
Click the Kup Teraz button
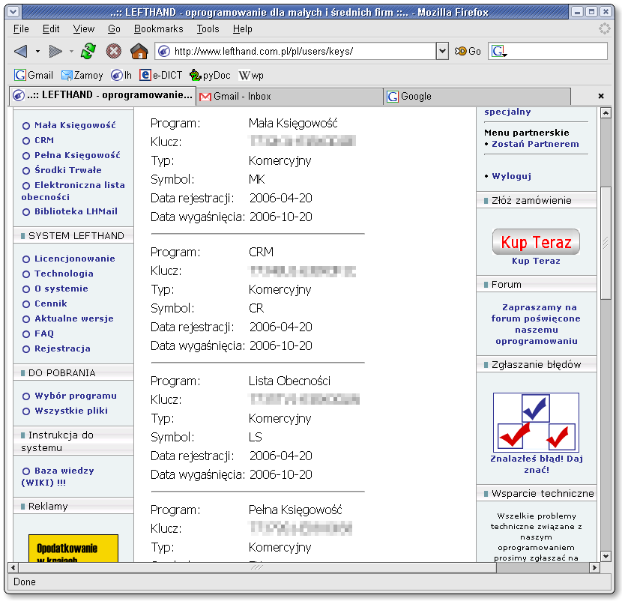point(536,242)
